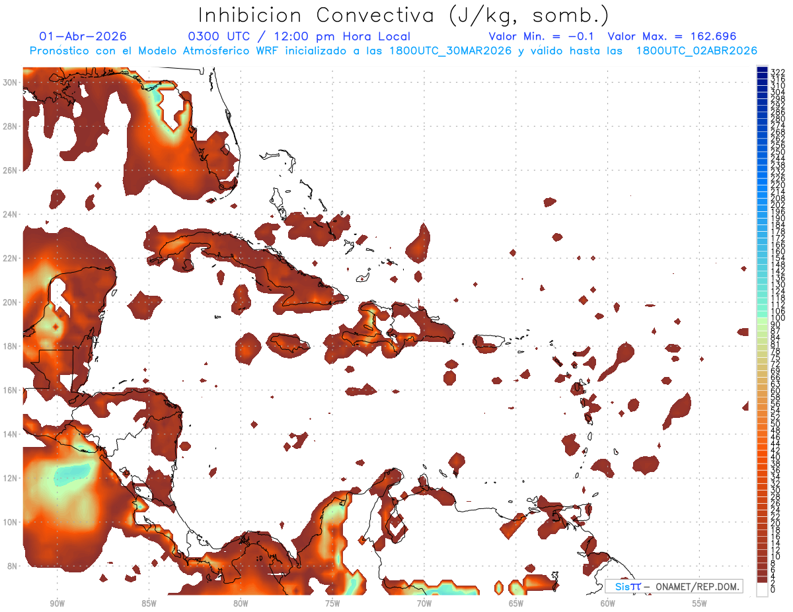Click the 0300 UTC Hora Local timestamp
The width and height of the screenshot is (793, 612).
[x=299, y=37]
